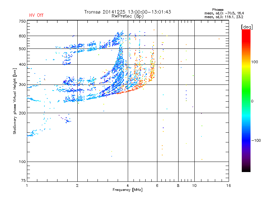Image resolution: width=269 pixels, height=202 pixels.
Task: Click the y-axis tick label '750'
Action: pyautogui.click(x=22, y=22)
